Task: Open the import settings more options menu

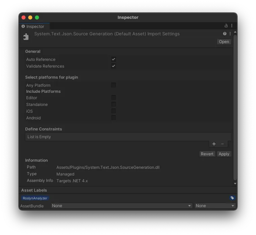Action: 230,34
